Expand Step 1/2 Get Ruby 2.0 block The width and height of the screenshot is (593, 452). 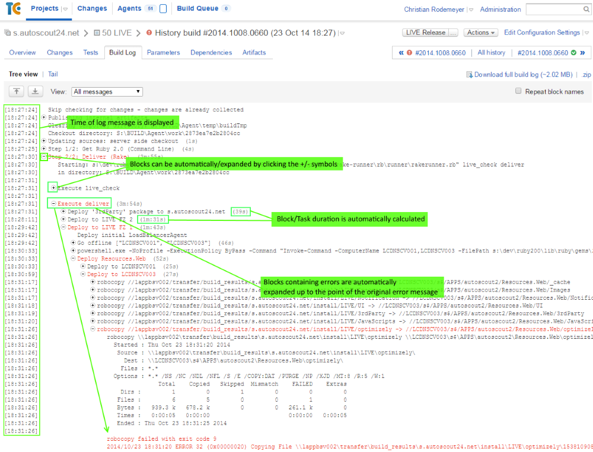[x=44, y=149]
